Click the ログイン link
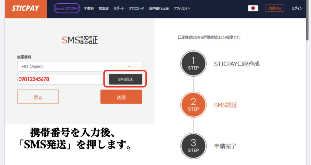311x165 pixels. coord(297,8)
